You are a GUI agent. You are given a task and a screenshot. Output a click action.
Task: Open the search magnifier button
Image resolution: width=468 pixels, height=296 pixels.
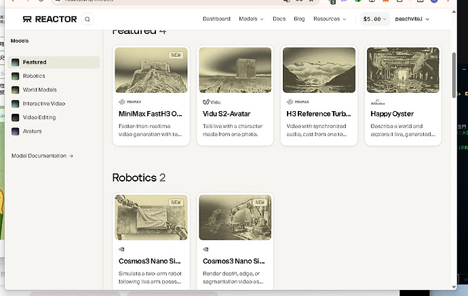87,19
